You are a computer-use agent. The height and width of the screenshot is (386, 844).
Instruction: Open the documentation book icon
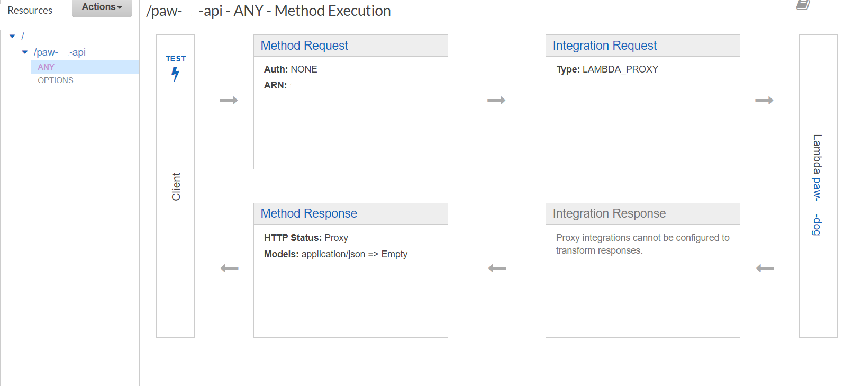803,5
